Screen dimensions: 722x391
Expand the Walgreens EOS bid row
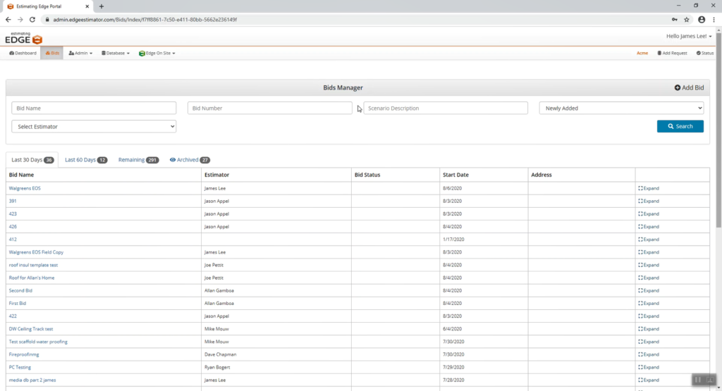pyautogui.click(x=648, y=188)
